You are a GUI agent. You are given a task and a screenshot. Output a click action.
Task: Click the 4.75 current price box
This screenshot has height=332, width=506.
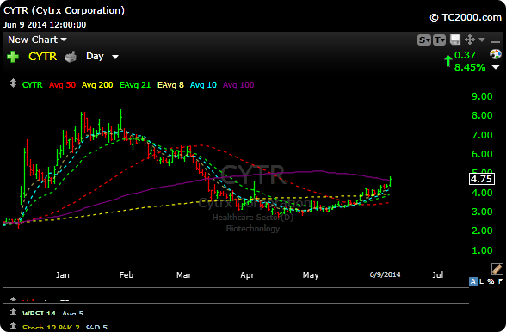[482, 179]
